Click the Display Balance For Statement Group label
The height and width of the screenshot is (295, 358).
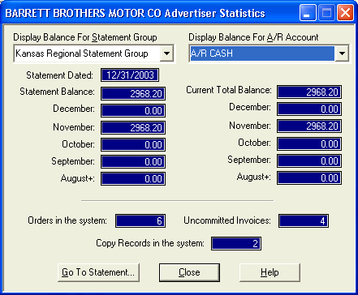tap(85, 37)
